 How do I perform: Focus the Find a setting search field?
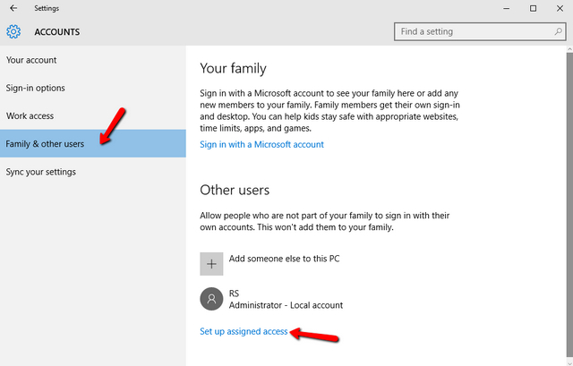470,31
